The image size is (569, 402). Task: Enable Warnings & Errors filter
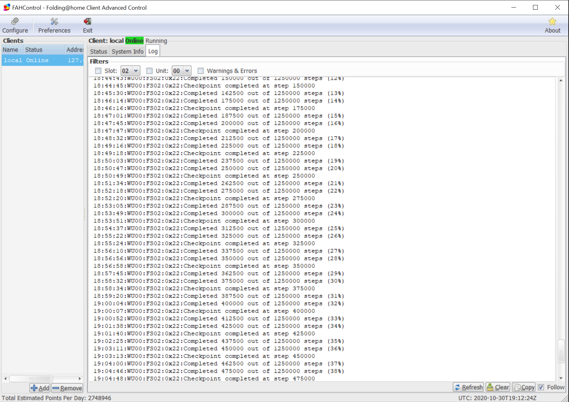(201, 71)
